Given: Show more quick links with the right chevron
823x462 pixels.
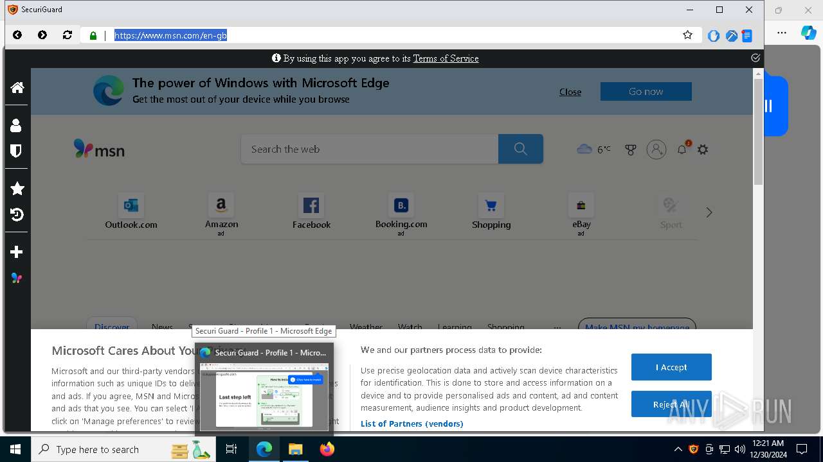Looking at the screenshot, I should click(x=709, y=212).
